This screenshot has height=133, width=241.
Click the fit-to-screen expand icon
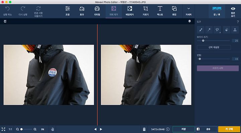point(3,129)
